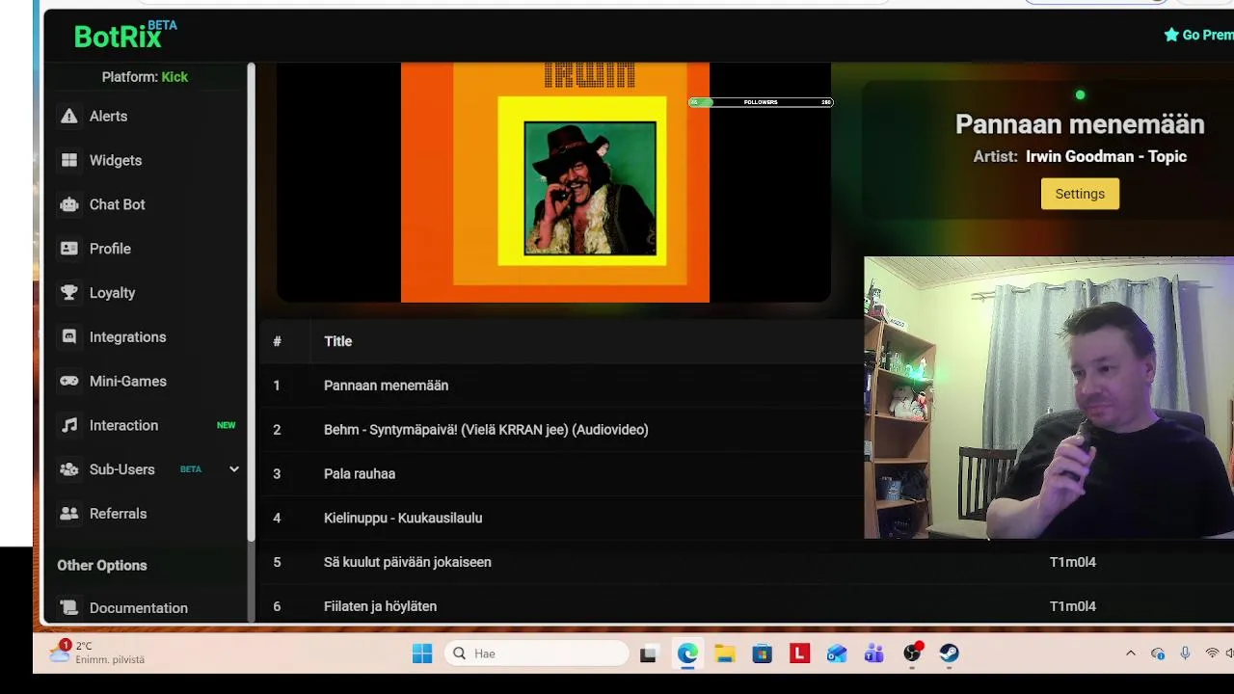Click T1m0l4 in row 5
Viewport: 1234px width, 694px height.
(1073, 562)
